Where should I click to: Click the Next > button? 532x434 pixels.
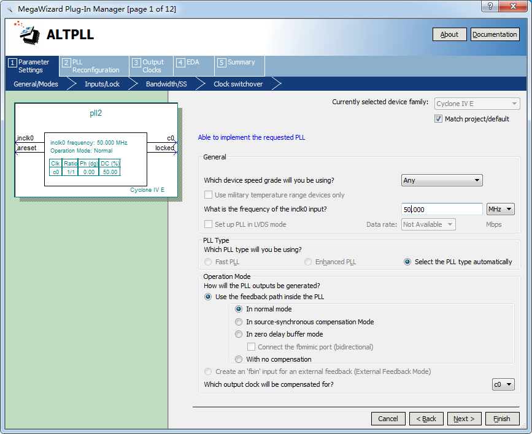464,419
